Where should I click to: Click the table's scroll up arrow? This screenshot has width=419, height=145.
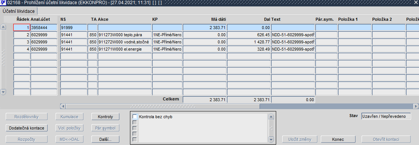(3, 27)
